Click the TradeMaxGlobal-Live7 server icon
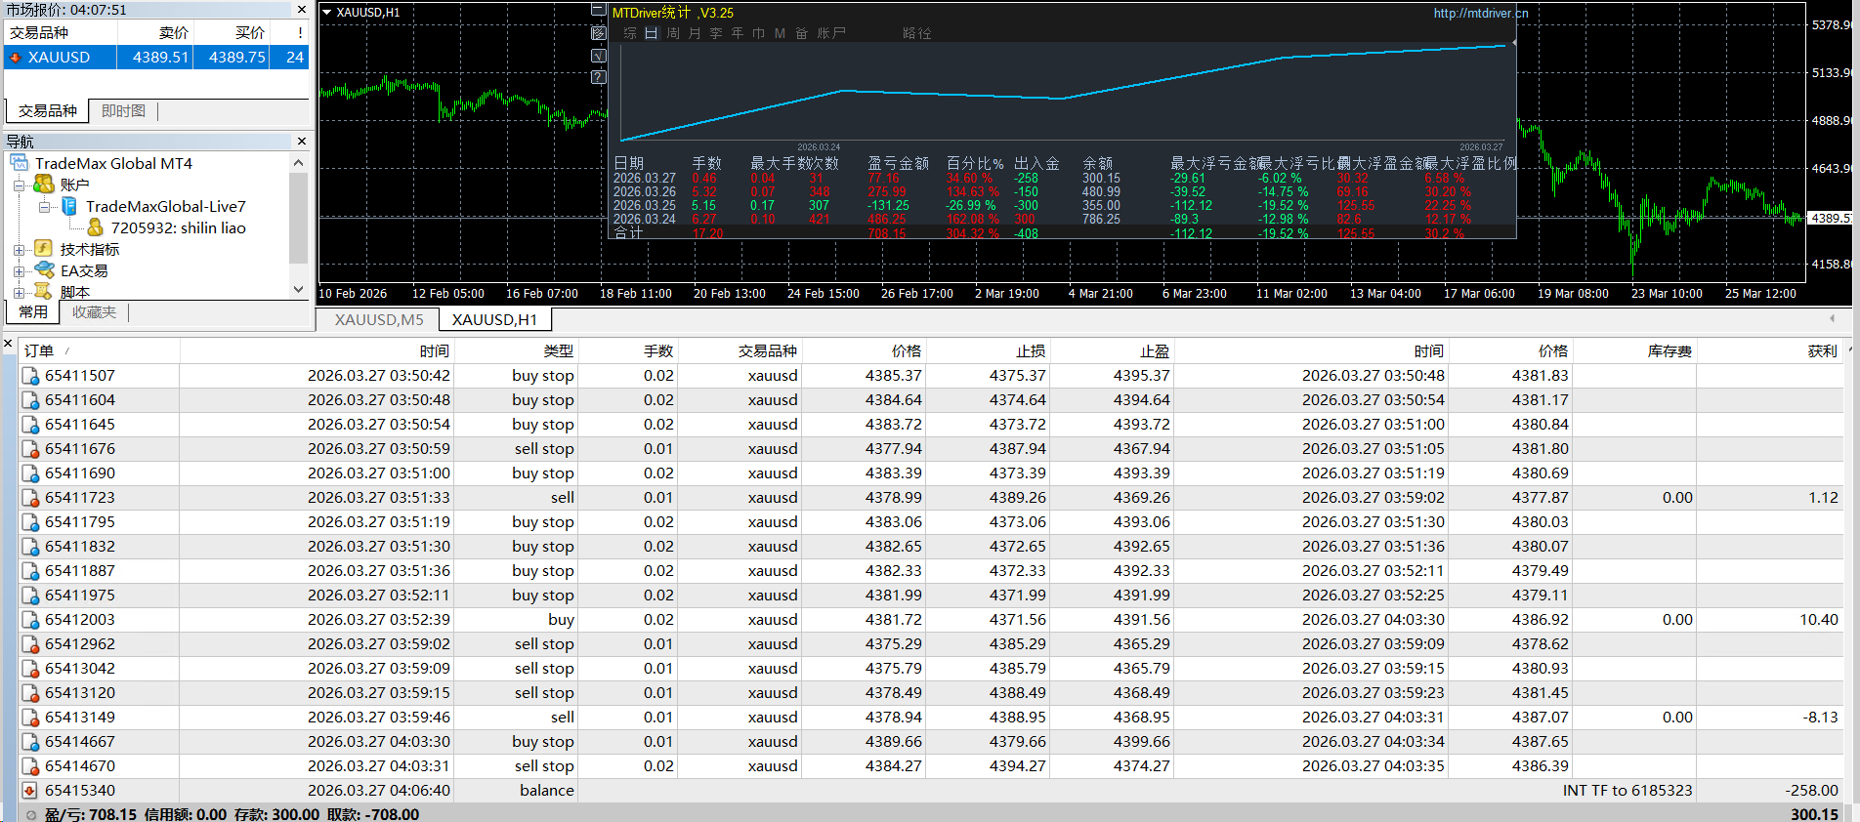 [69, 206]
